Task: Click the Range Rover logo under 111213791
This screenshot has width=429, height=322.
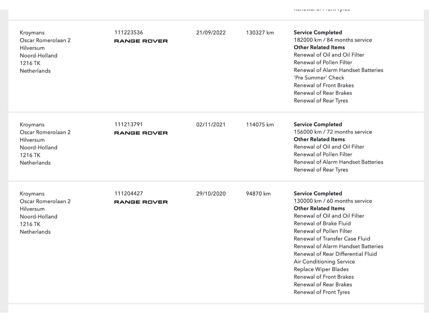Action: click(x=141, y=133)
